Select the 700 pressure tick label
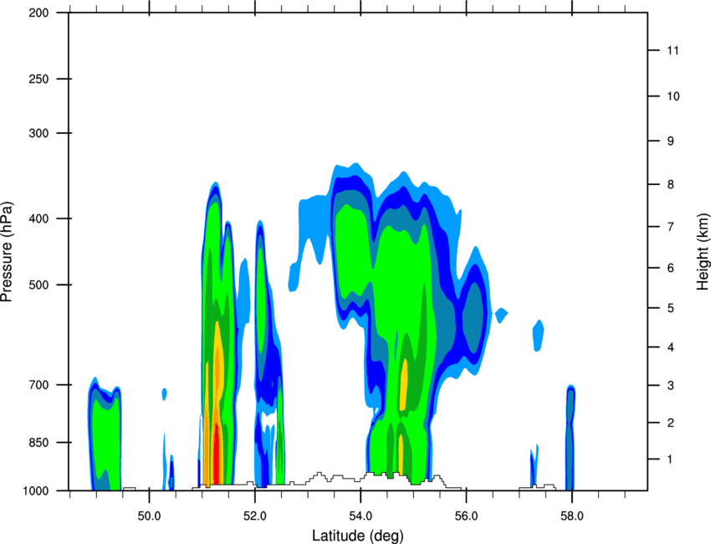 click(38, 385)
